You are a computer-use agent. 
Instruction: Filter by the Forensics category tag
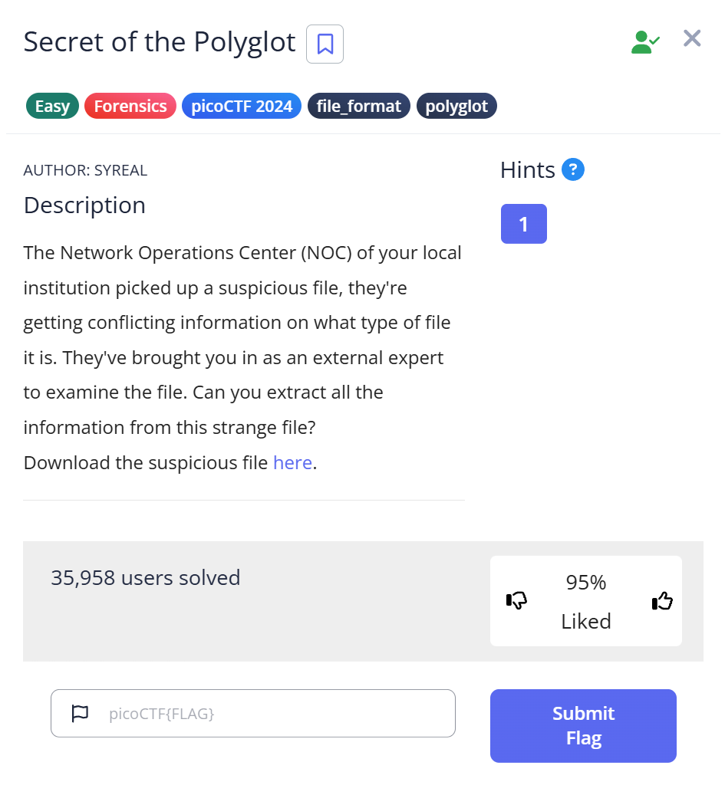130,106
